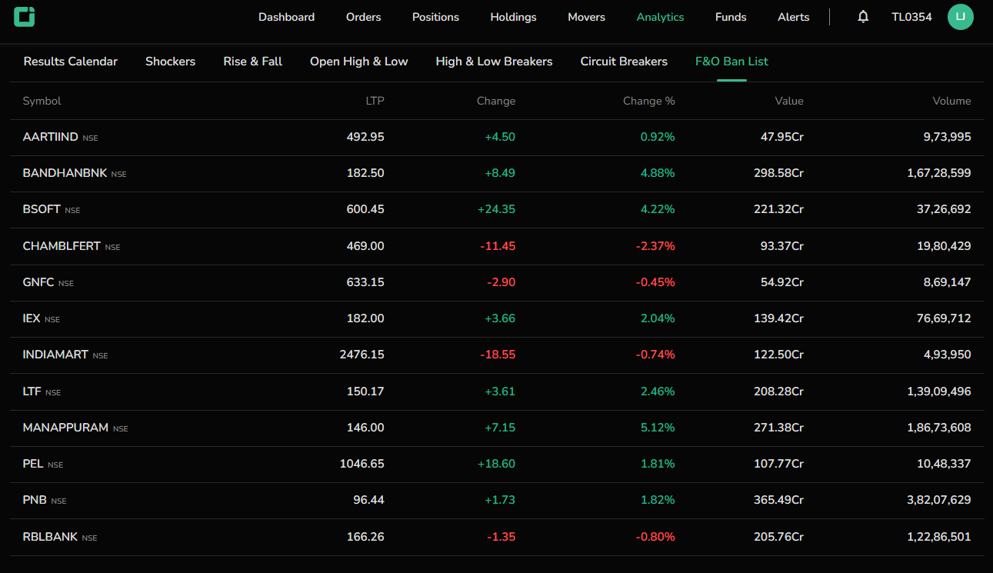Click LTF change percent 2.46%

click(x=658, y=391)
